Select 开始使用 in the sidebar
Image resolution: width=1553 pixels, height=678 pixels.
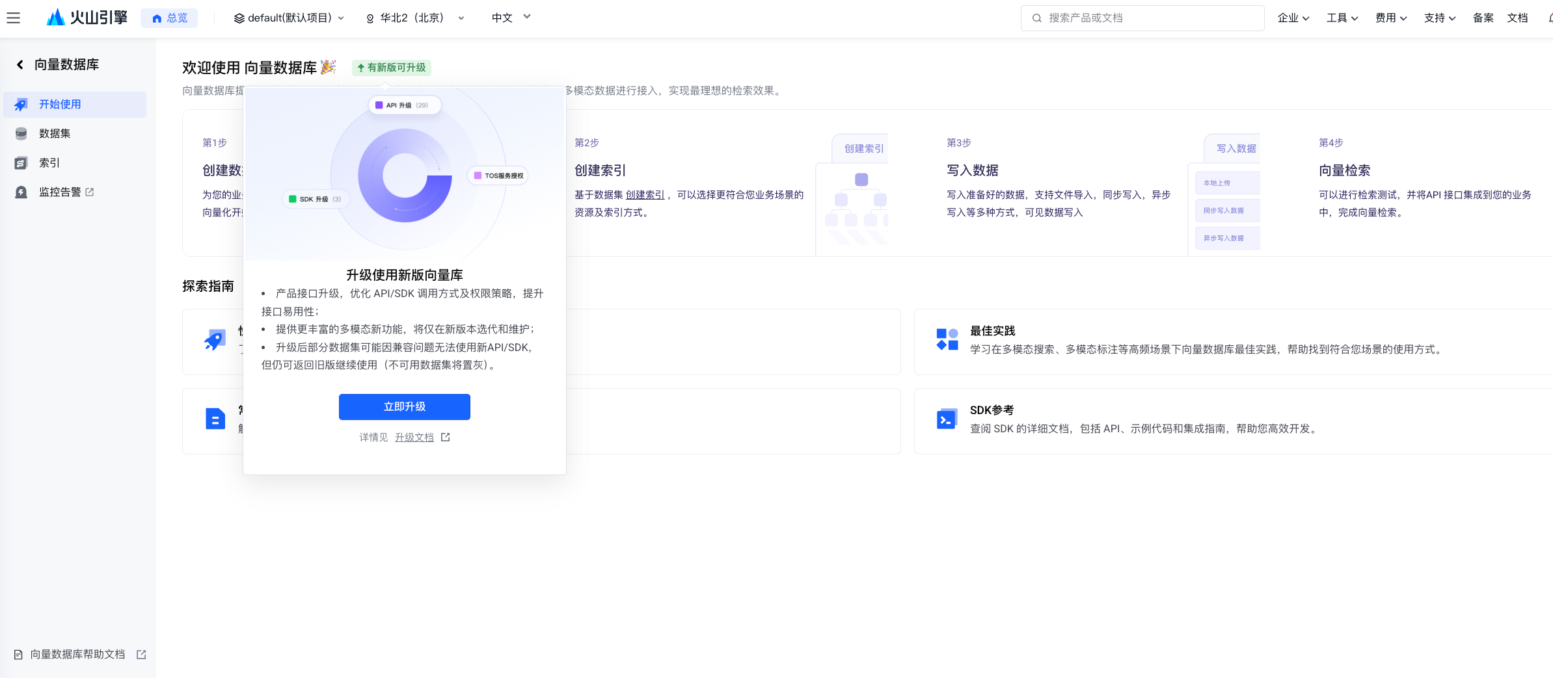coord(75,105)
